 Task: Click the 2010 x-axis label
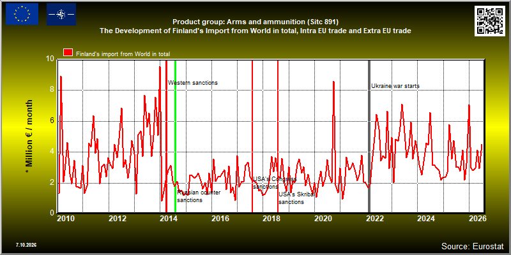pos(66,219)
